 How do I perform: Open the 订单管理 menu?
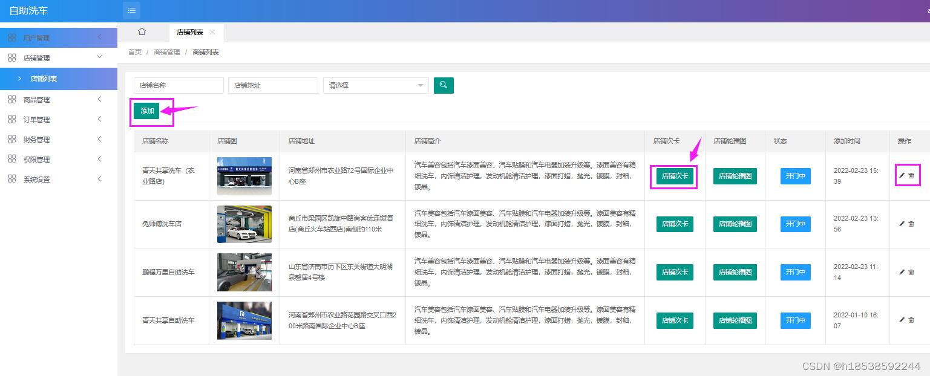tap(59, 119)
